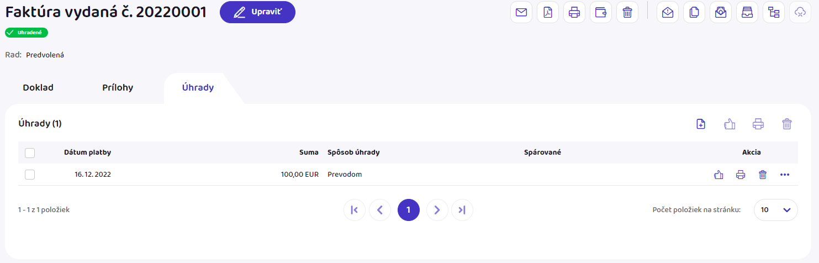The image size is (819, 263).
Task: Tick checkbox for 16. 12. 2022 payment
Action: (x=30, y=175)
